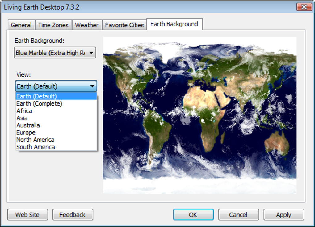Image resolution: width=315 pixels, height=227 pixels.
Task: Pick Europe in the dropdown list
Action: tap(56, 132)
